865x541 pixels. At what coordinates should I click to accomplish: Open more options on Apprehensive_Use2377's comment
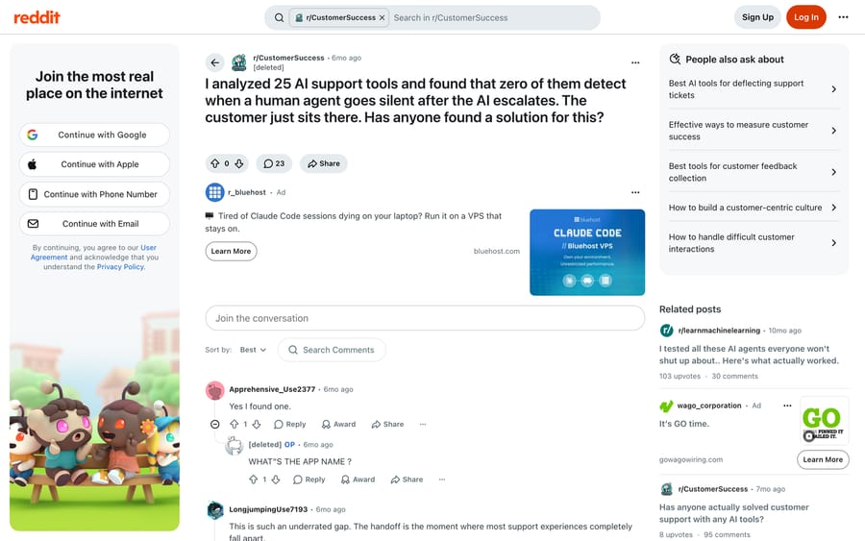(x=423, y=424)
